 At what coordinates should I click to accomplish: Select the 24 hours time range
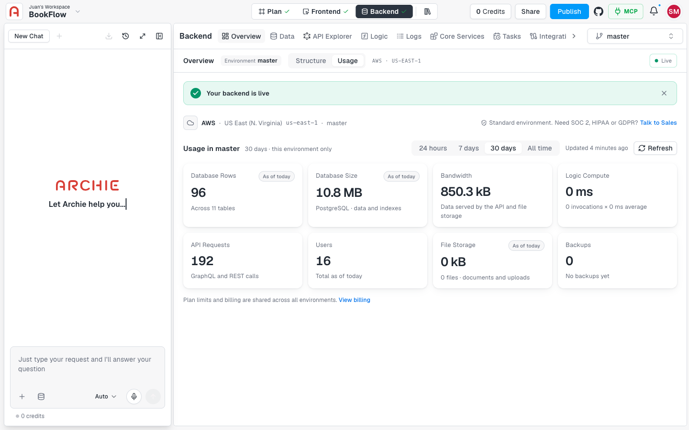pos(433,148)
